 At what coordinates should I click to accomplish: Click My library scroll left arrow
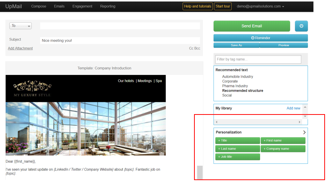[x=216, y=122]
